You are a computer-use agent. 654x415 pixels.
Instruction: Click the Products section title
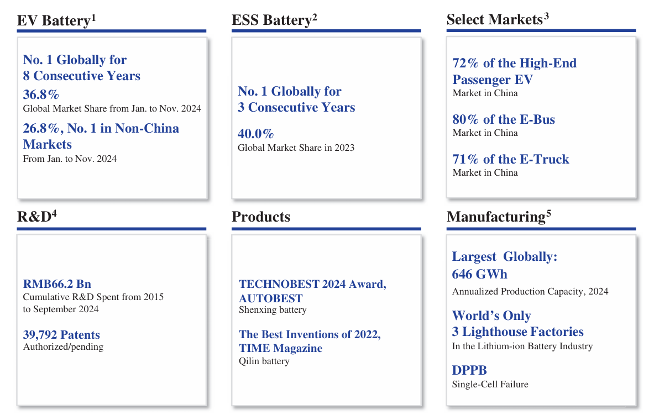click(260, 217)
